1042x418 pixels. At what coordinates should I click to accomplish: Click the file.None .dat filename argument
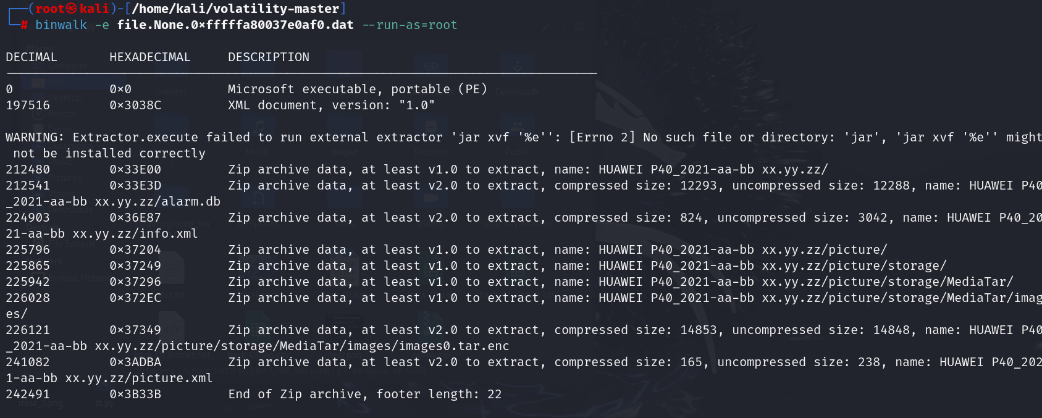pyautogui.click(x=235, y=25)
